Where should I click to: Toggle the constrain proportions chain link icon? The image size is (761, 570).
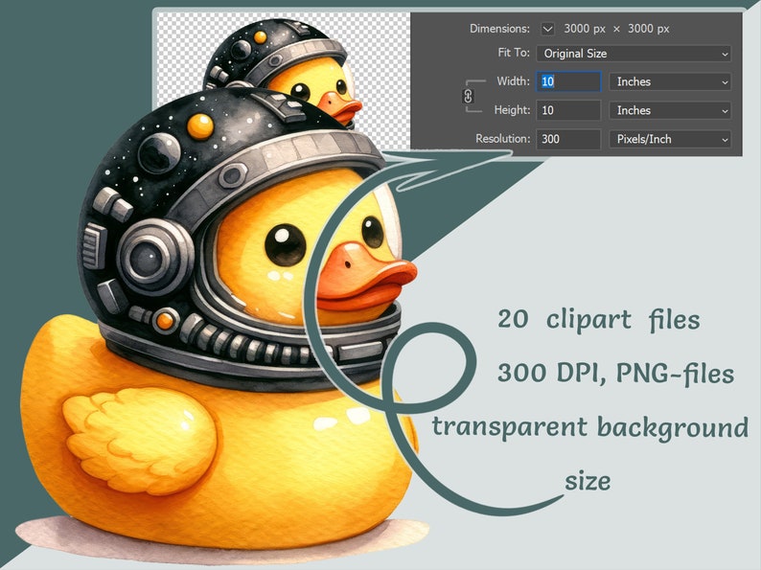(468, 96)
